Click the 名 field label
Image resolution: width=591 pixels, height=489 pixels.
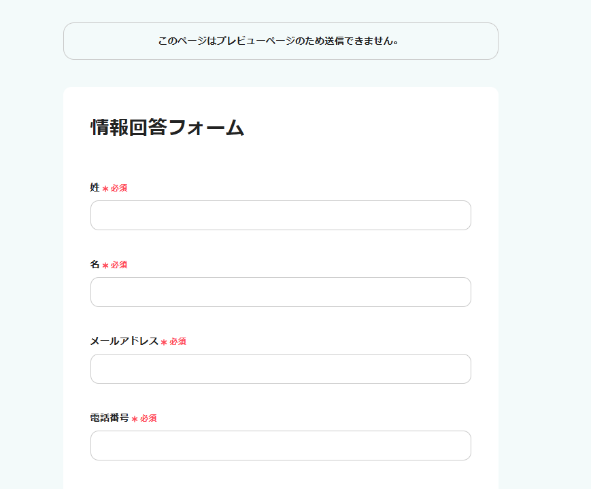pos(95,264)
